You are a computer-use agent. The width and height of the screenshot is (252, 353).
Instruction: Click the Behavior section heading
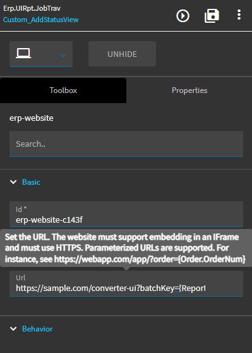[37, 329]
